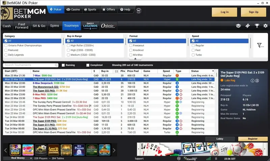Click the circular icon beside the info icon

pos(257,81)
